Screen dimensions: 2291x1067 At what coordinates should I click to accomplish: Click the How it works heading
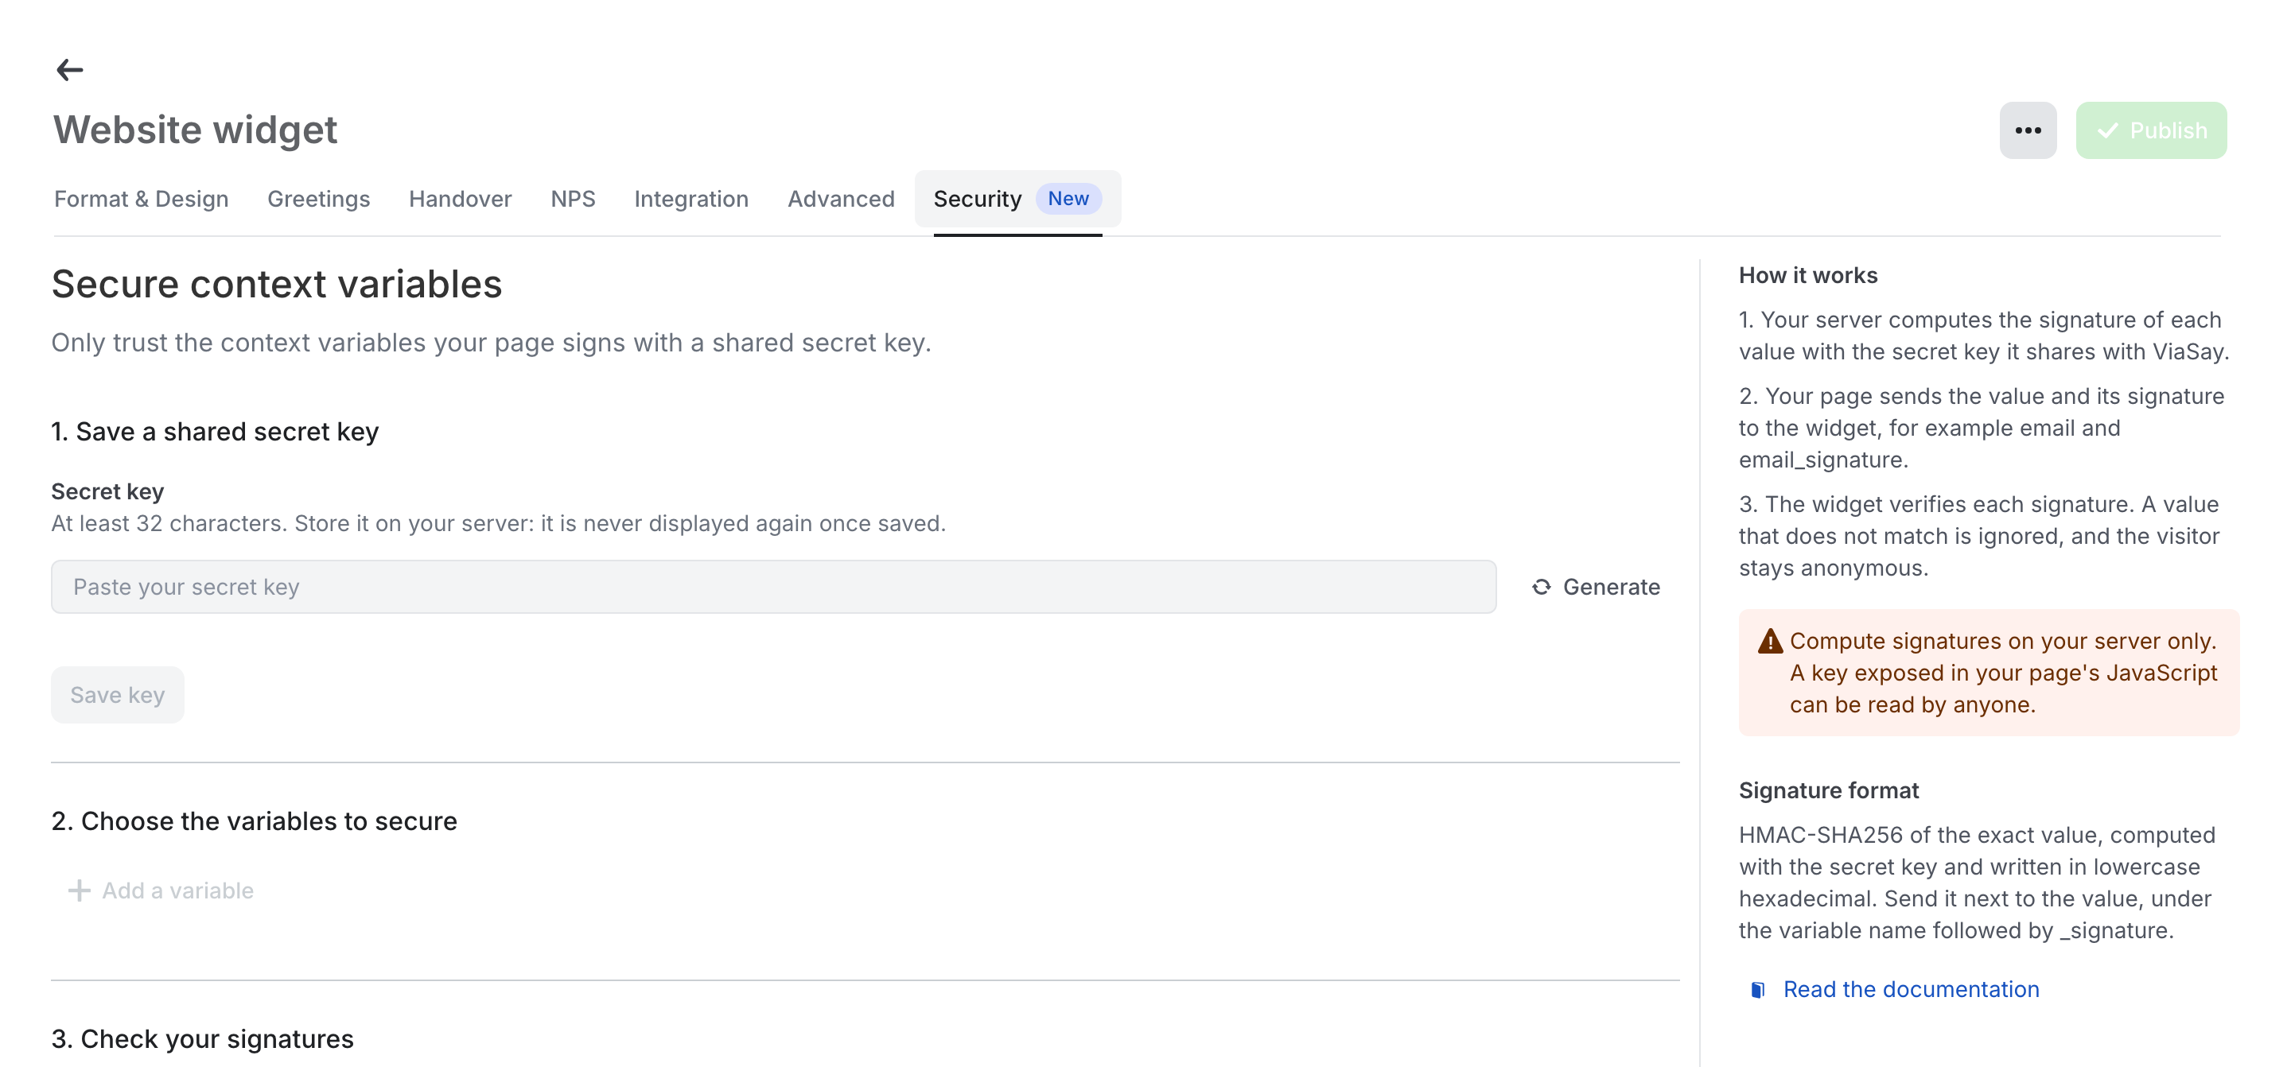1808,276
